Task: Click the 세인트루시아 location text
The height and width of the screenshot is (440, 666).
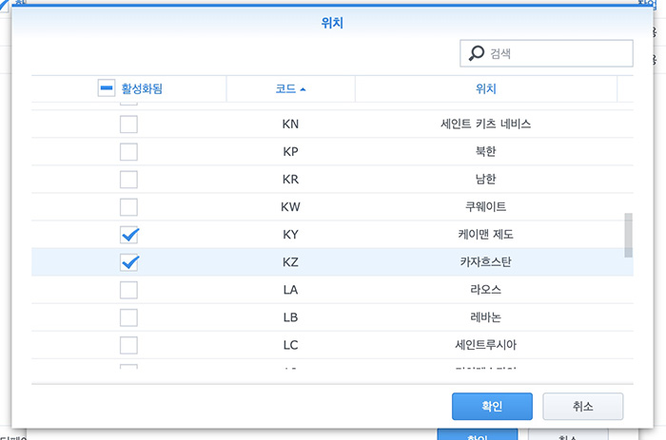Action: pyautogui.click(x=485, y=345)
